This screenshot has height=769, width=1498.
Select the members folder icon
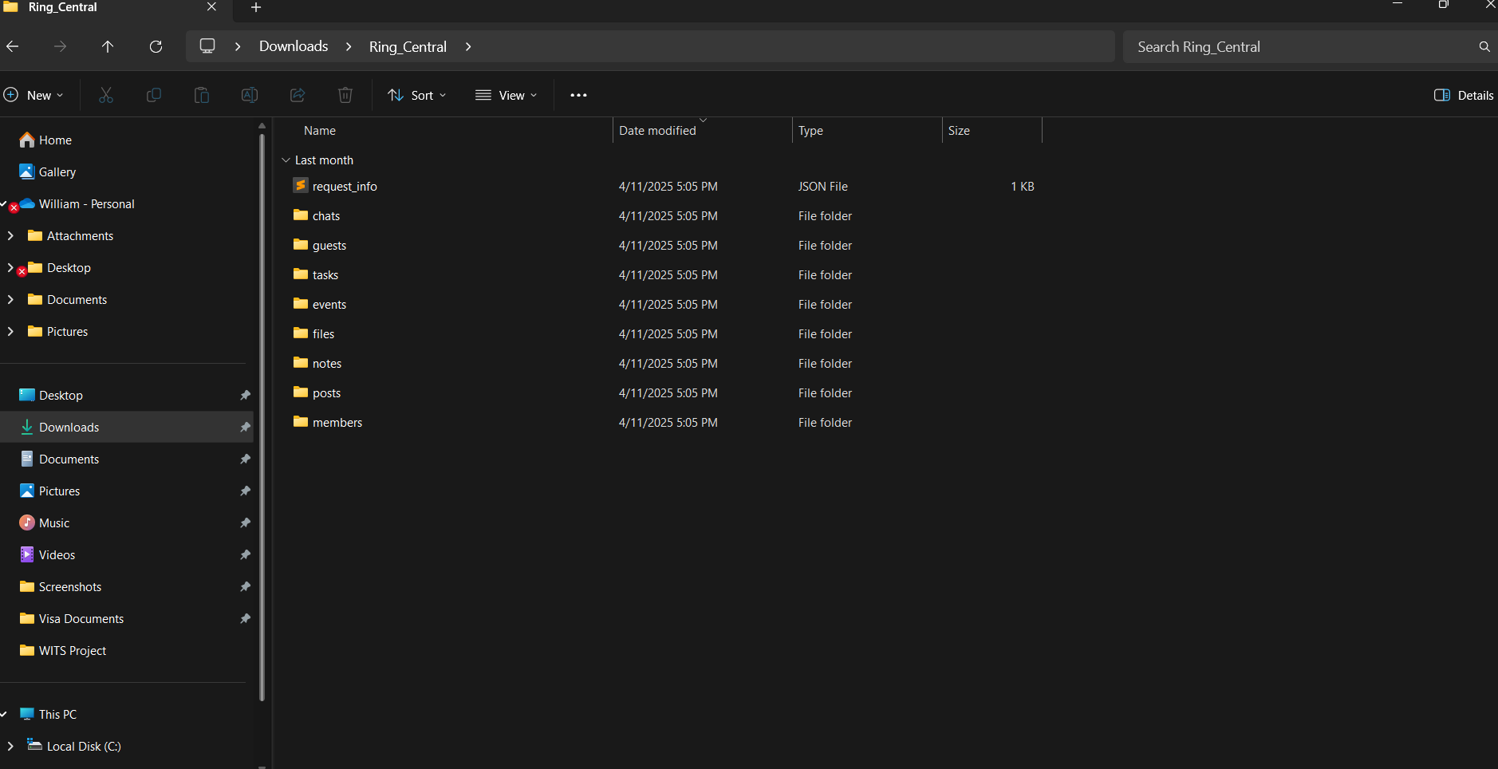click(x=301, y=421)
